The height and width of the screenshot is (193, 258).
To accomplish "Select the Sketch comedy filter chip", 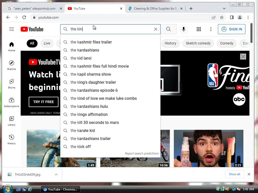I will [x=198, y=43].
